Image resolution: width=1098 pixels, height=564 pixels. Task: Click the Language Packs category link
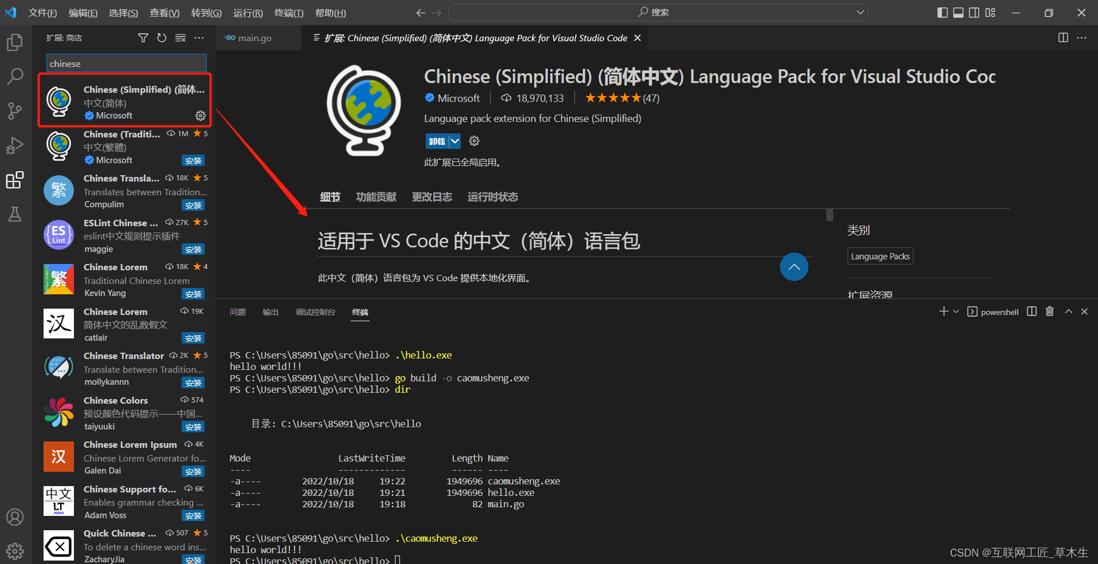pos(880,256)
